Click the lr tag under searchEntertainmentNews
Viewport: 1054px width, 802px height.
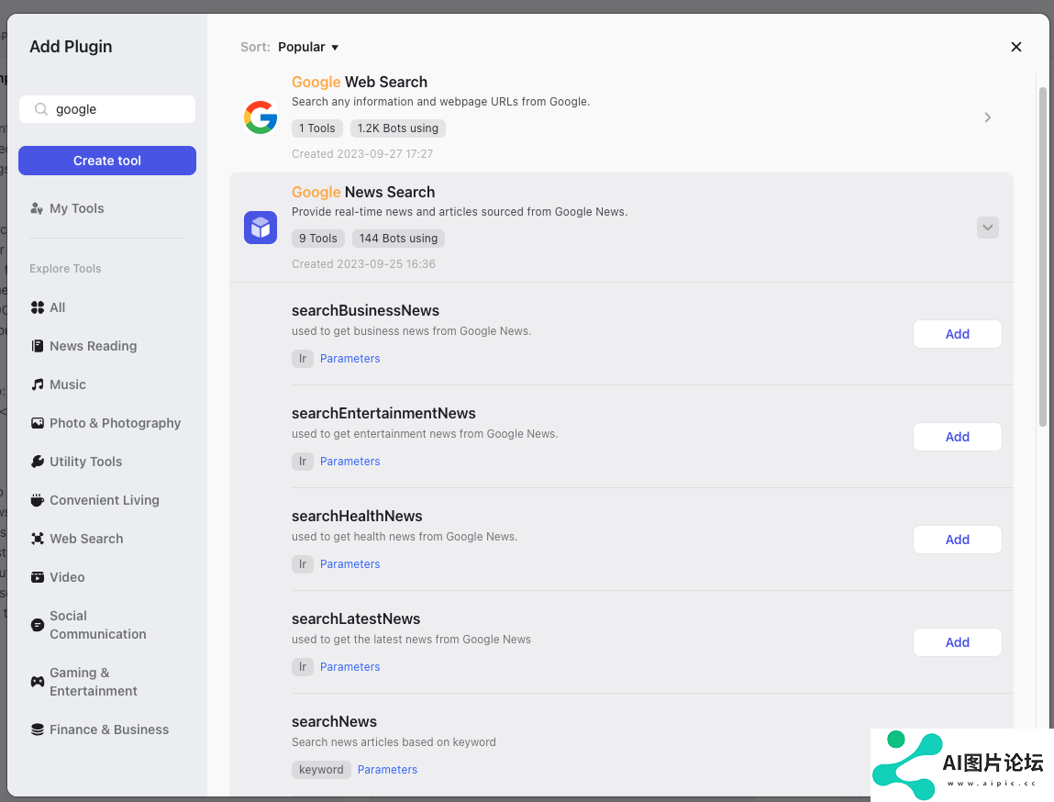tap(303, 462)
